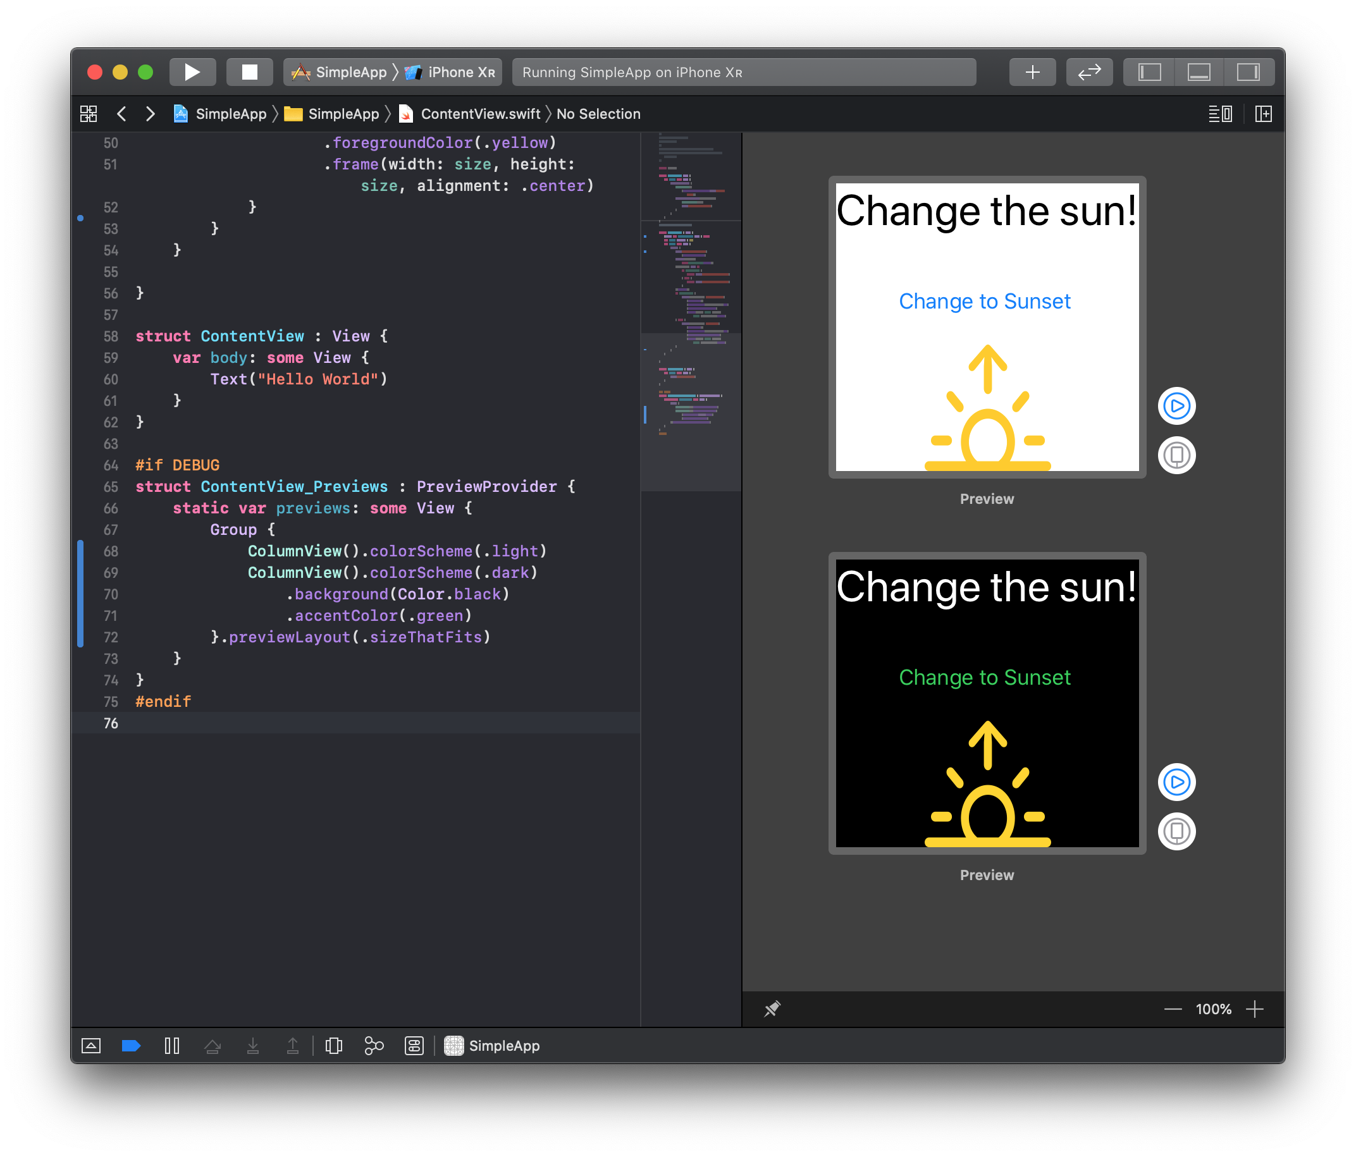This screenshot has width=1356, height=1157.
Task: Open ContentView.swift in jump bar
Action: click(470, 114)
